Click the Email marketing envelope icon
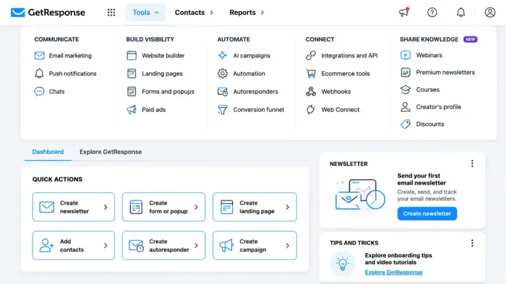Image resolution: width=506 pixels, height=284 pixels. coord(40,55)
